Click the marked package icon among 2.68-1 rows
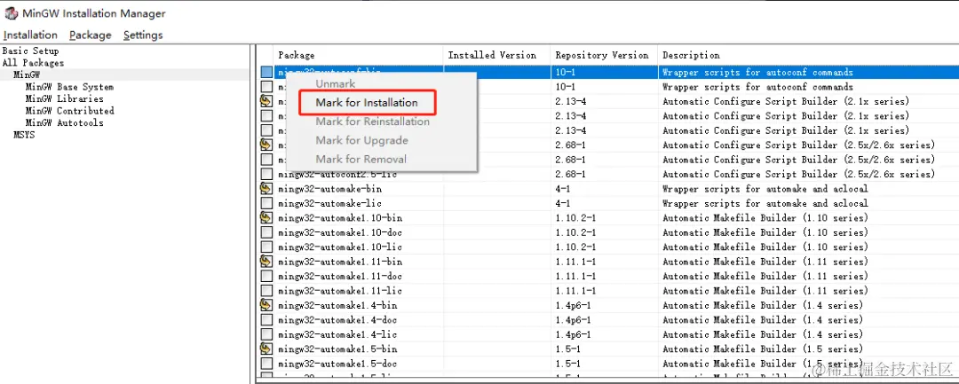Screen dimensions: 959x384 266,145
